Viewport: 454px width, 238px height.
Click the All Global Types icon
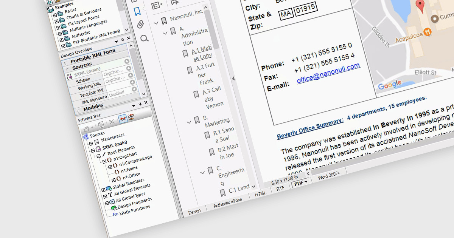tap(112, 202)
